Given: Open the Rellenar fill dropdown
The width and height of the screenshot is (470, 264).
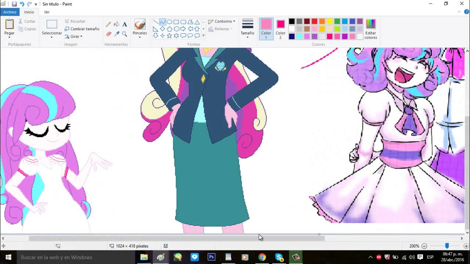Looking at the screenshot, I should click(220, 29).
